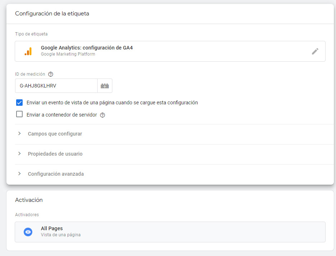
Task: Click the ID de medición label text
Action: tap(30, 74)
